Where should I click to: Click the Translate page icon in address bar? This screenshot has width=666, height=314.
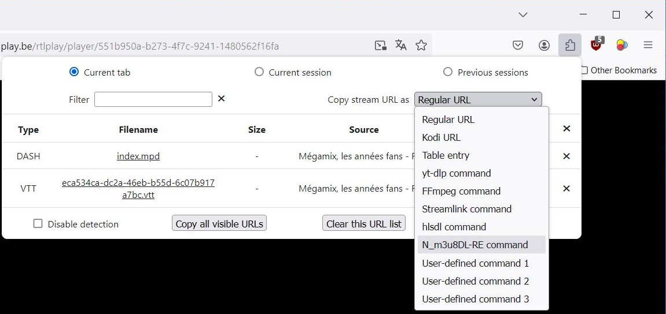[x=400, y=45]
